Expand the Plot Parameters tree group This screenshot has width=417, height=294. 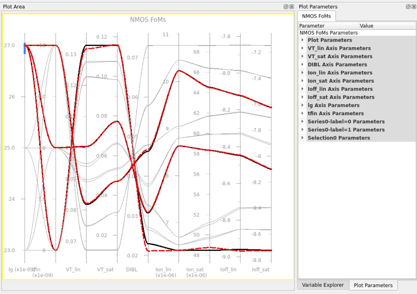[303, 40]
